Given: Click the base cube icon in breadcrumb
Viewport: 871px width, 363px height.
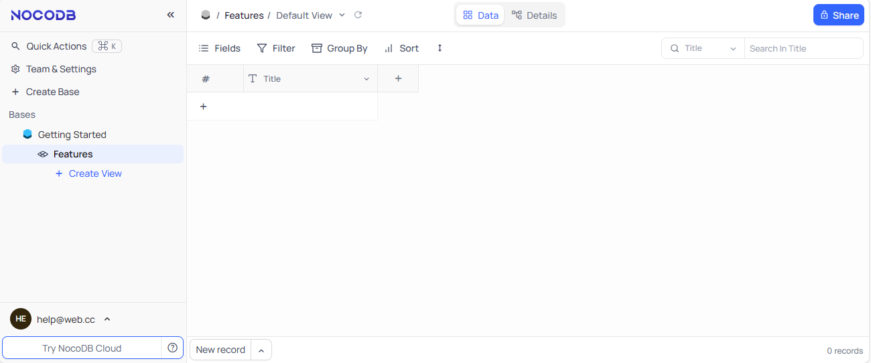Looking at the screenshot, I should pyautogui.click(x=206, y=15).
